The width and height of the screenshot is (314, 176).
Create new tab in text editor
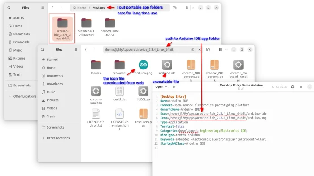(174, 87)
